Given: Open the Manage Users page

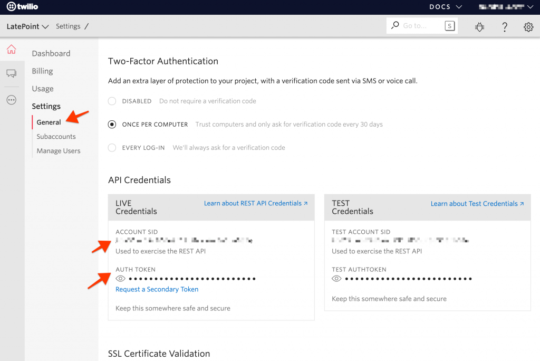Looking at the screenshot, I should tap(58, 150).
